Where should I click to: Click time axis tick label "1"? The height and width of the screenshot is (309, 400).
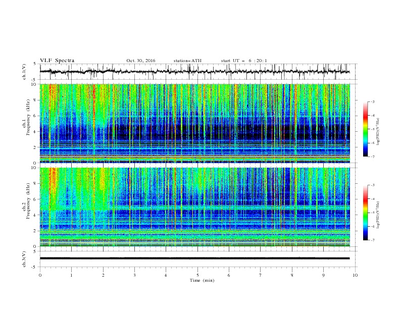pyautogui.click(x=71, y=275)
